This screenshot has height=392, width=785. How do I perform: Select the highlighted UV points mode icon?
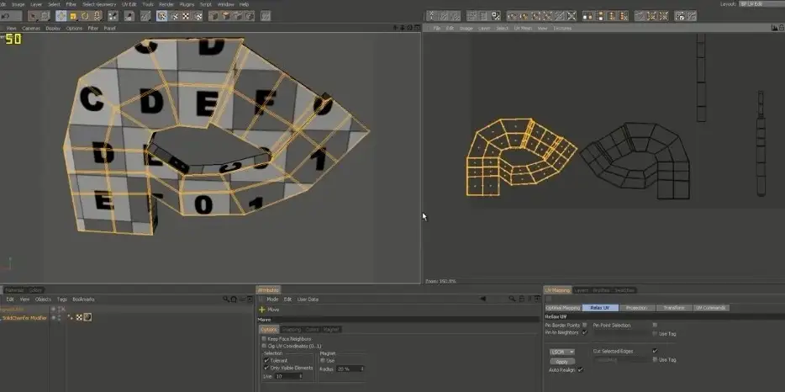click(x=161, y=16)
